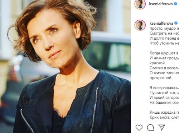Click the caption line starting 'Слагаю я'
Viewport: 179px width, 133px height.
pos(164,68)
